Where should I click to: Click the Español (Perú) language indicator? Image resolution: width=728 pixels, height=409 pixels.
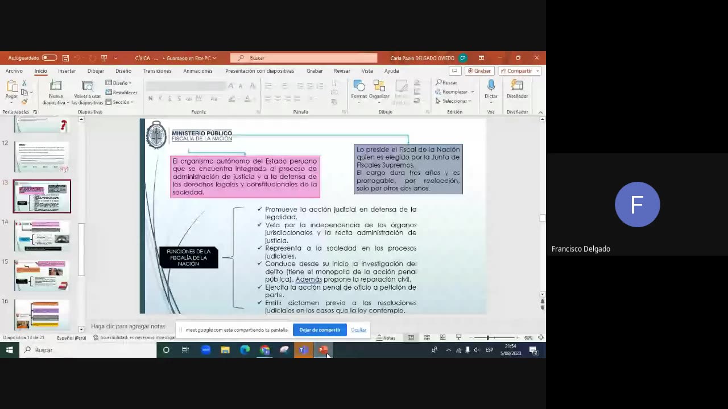71,338
